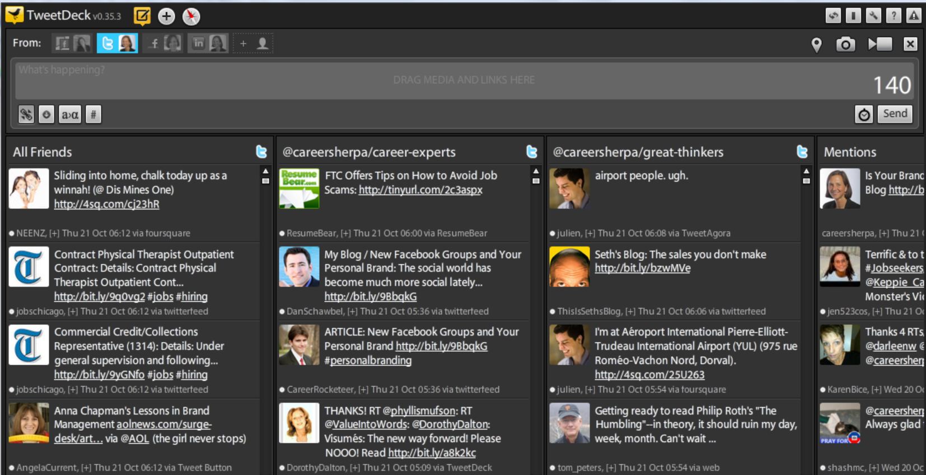The image size is (926, 475).
Task: Expand [+] next to ResumeBear tweet
Action: click(x=346, y=233)
